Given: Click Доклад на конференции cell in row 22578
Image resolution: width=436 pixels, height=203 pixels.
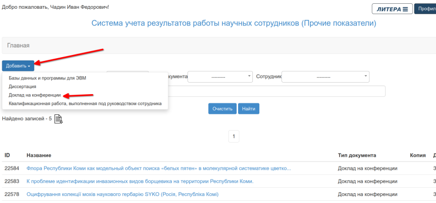Looking at the screenshot, I should tap(367, 194).
